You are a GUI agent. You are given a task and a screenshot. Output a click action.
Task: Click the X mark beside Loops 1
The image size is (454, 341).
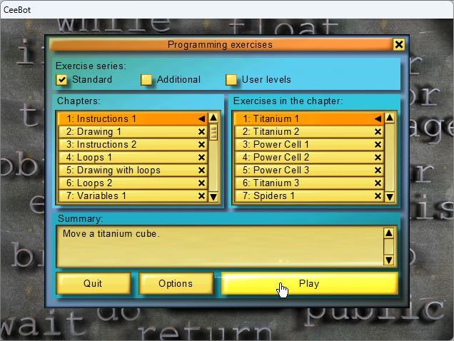coord(201,157)
